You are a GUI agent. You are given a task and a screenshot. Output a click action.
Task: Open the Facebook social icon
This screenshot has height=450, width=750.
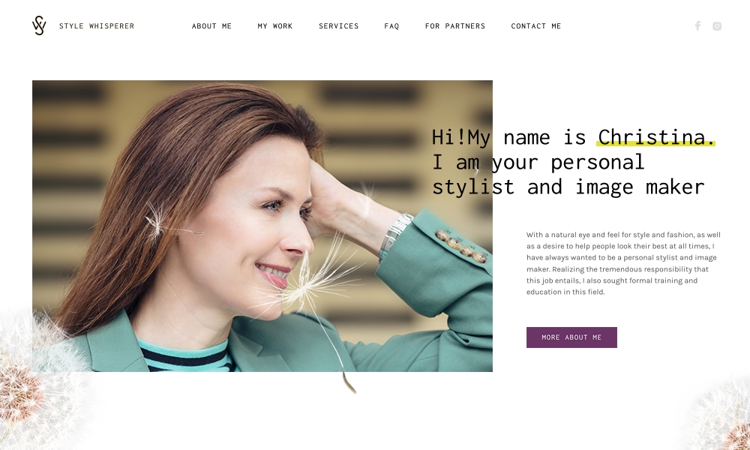click(x=697, y=25)
